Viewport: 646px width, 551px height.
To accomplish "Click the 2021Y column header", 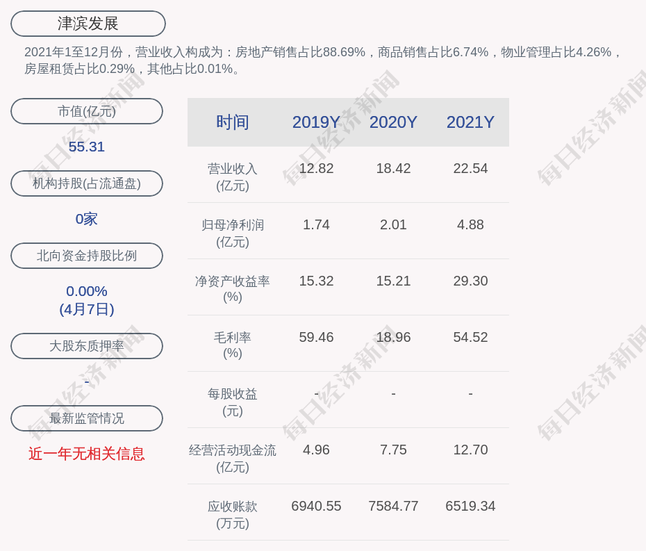I will pos(470,122).
